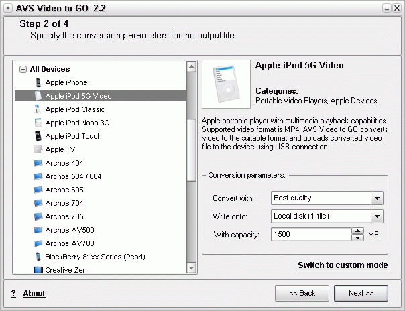Select Apple iPod Touch row
The height and width of the screenshot is (311, 405).
coord(101,136)
